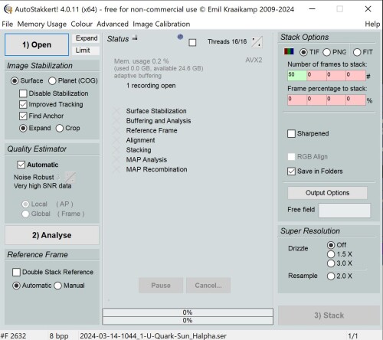
Task: Click the blue dot indicator in the Status panel
Action: click(180, 37)
